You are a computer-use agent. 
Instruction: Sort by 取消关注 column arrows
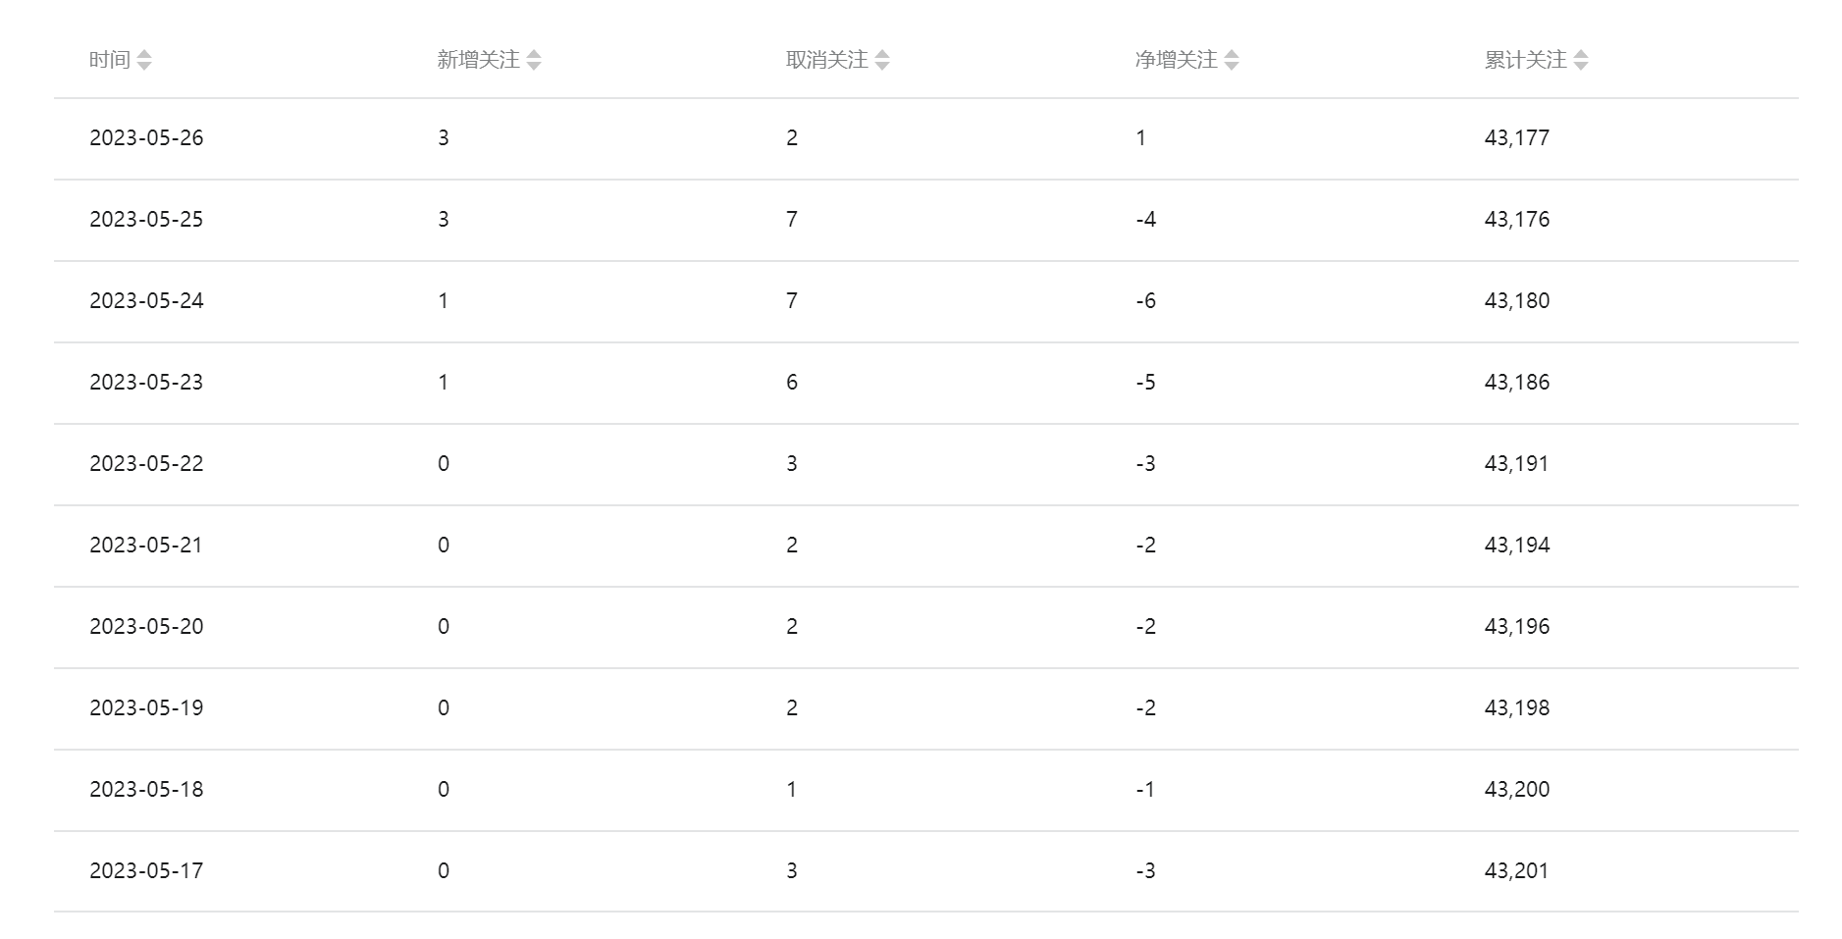pos(882,60)
